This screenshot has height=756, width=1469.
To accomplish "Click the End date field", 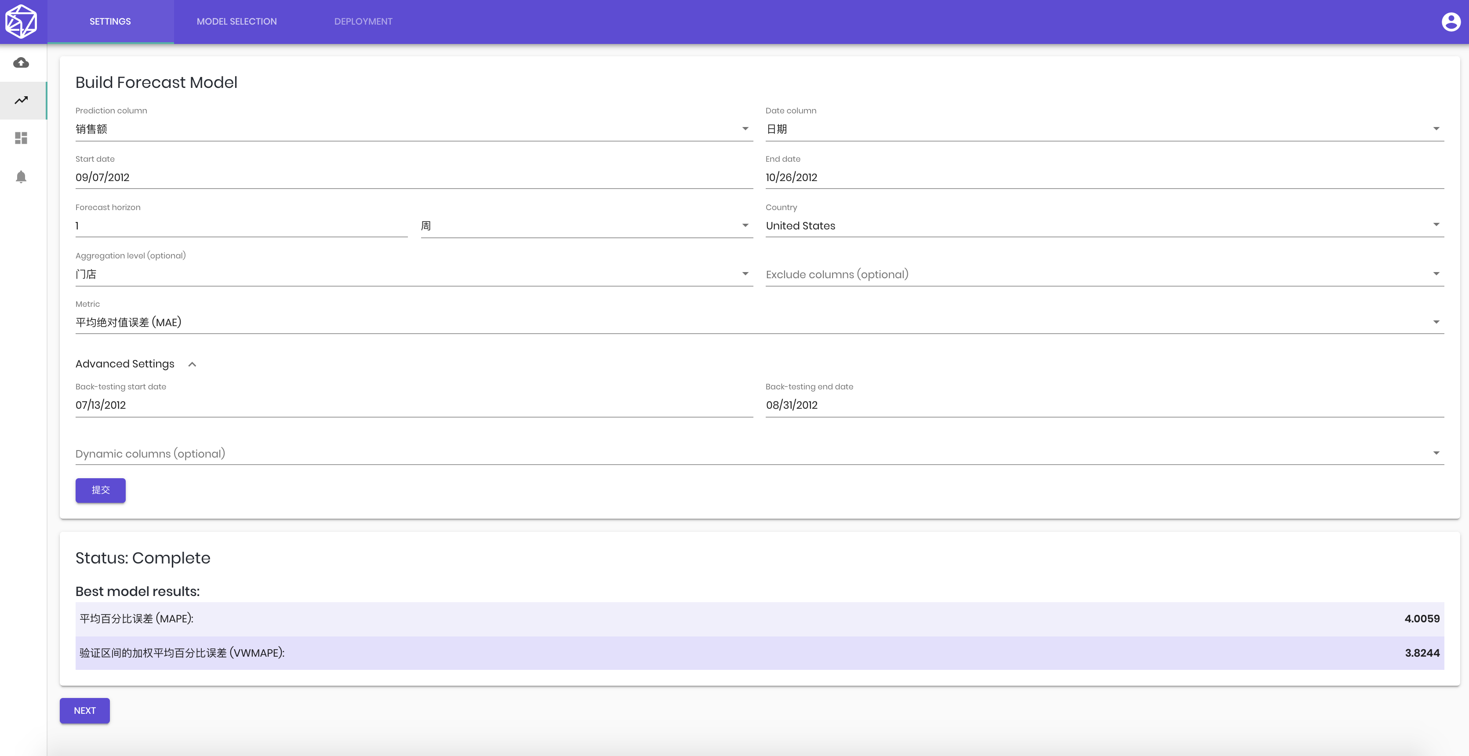I will [x=1104, y=177].
